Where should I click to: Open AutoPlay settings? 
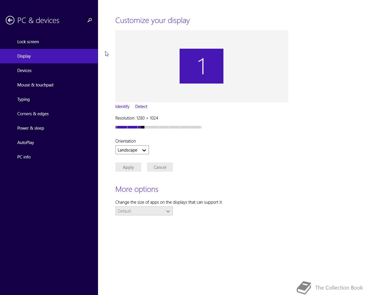[x=49, y=143]
